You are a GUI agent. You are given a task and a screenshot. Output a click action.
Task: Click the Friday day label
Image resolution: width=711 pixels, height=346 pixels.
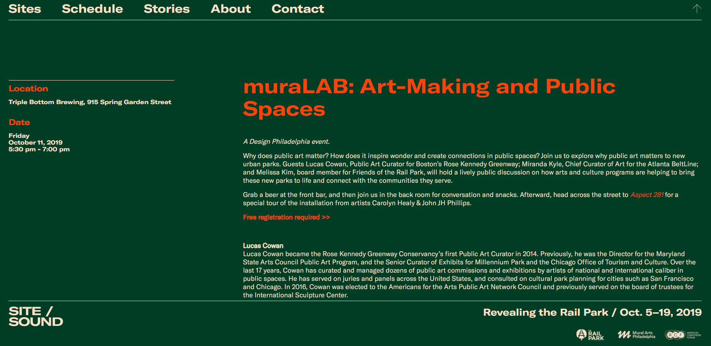click(x=19, y=136)
